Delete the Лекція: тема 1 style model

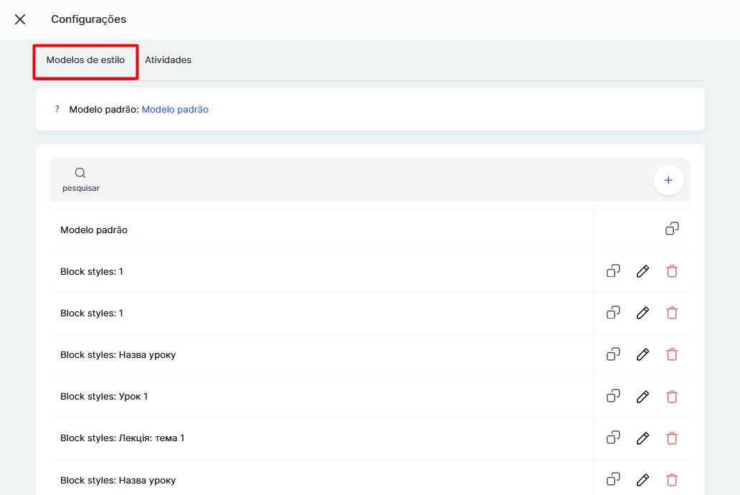tap(672, 438)
